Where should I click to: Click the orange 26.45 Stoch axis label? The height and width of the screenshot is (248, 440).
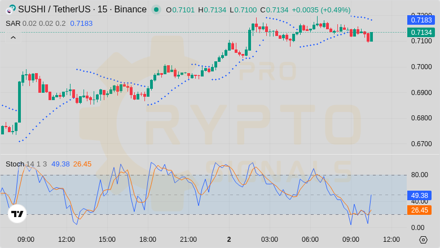[420, 210]
